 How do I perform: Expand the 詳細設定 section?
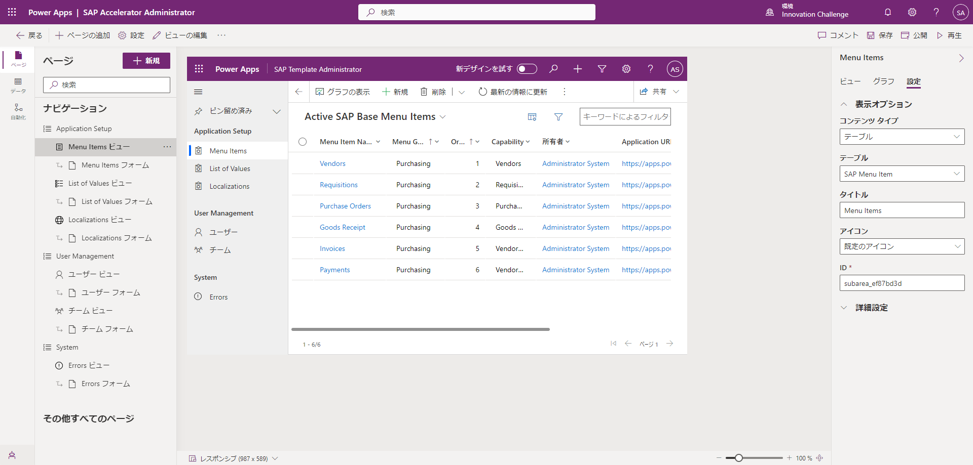coord(865,308)
